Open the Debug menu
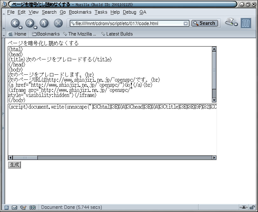This screenshot has height=212, width=258. 129,12
